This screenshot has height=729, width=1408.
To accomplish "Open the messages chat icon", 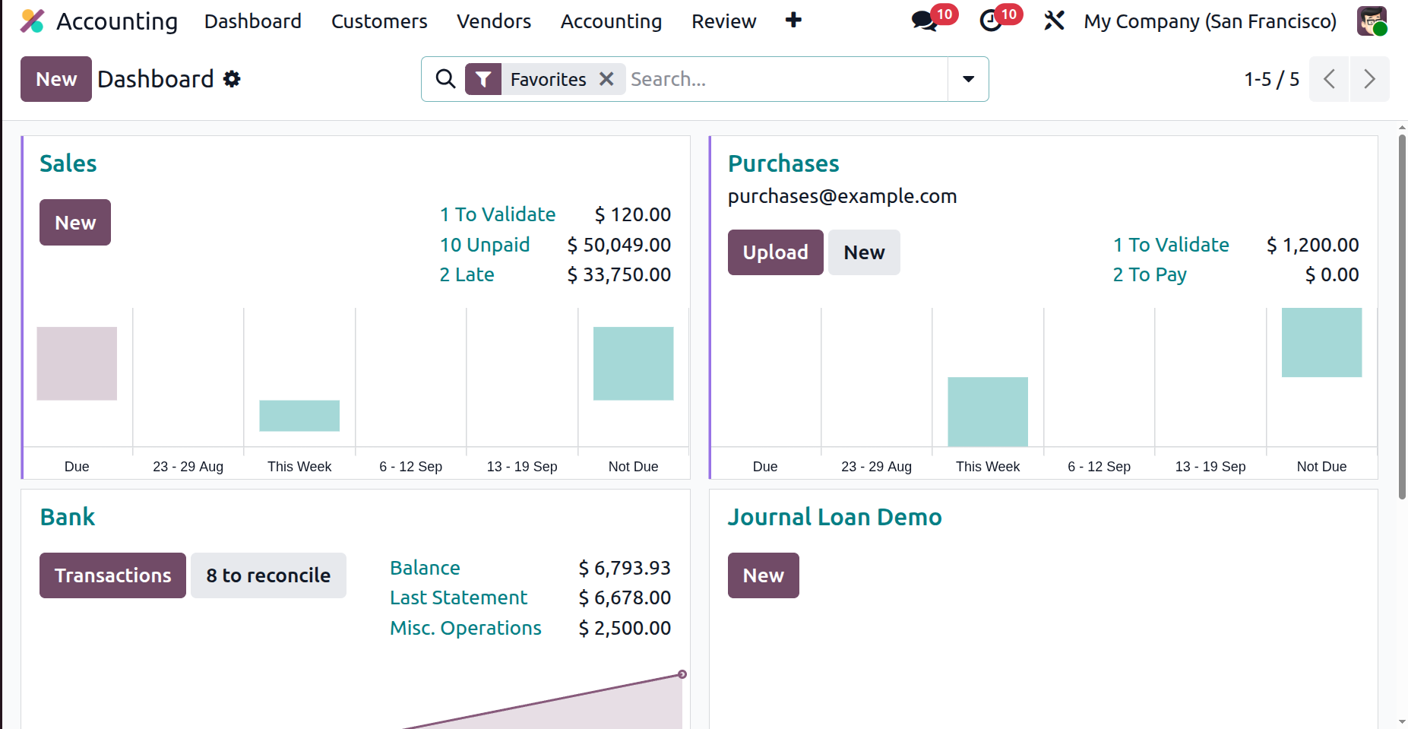I will [925, 21].
